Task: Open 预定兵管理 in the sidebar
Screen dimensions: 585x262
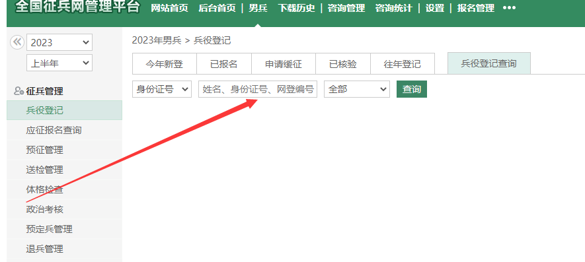Action: (65, 229)
